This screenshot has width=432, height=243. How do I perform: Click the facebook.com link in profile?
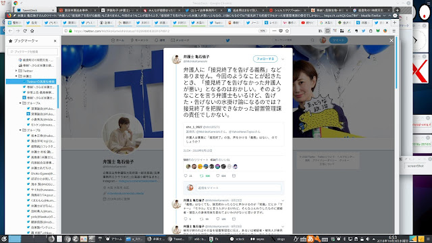pos(126,193)
